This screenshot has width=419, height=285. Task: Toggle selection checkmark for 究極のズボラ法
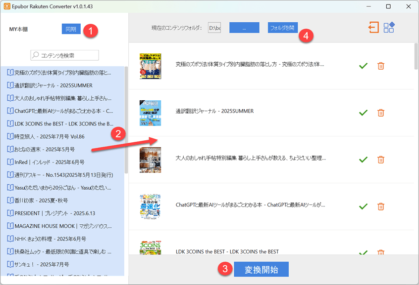363,65
